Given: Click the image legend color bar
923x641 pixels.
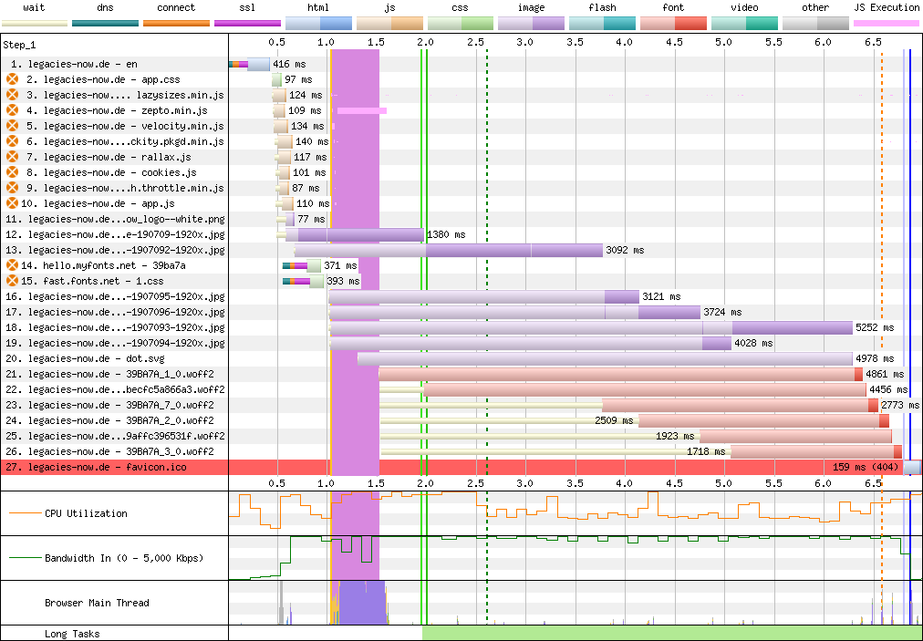Looking at the screenshot, I should (x=531, y=24).
